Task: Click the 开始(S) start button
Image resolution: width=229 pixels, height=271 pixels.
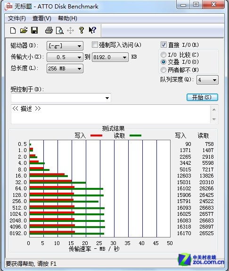Action: click(202, 97)
